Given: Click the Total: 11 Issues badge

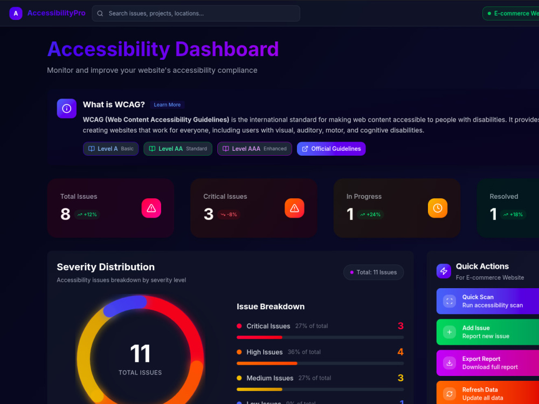Looking at the screenshot, I should pyautogui.click(x=374, y=273).
